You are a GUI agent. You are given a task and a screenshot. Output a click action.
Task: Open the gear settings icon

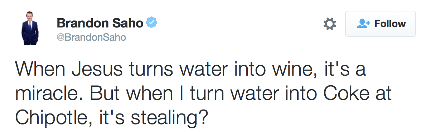coord(330,24)
